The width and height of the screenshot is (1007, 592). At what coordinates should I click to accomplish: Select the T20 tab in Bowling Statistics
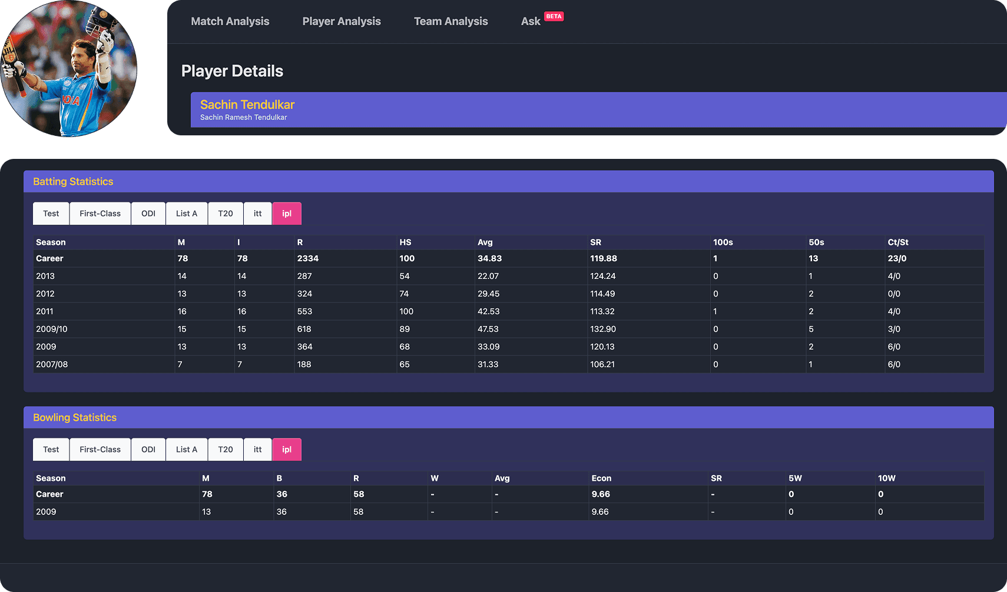(226, 450)
